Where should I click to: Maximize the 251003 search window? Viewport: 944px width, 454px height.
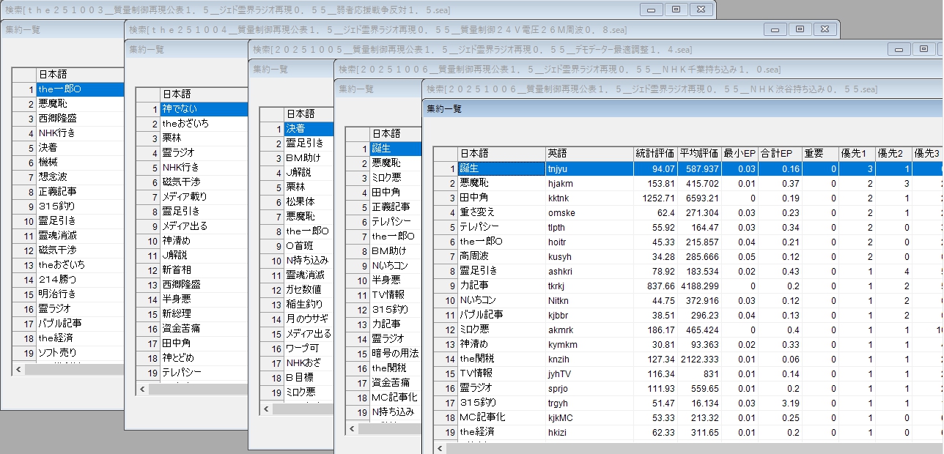[676, 10]
